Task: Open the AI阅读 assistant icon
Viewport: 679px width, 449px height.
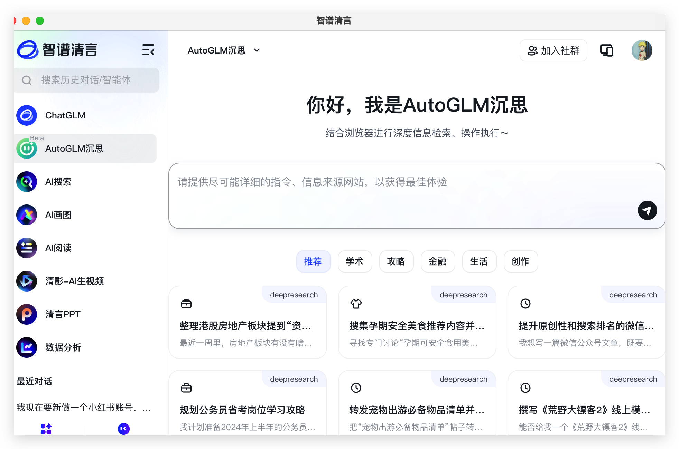Action: (27, 248)
